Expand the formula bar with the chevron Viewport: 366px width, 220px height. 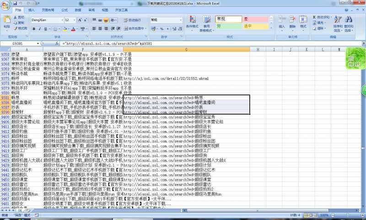[x=364, y=43]
